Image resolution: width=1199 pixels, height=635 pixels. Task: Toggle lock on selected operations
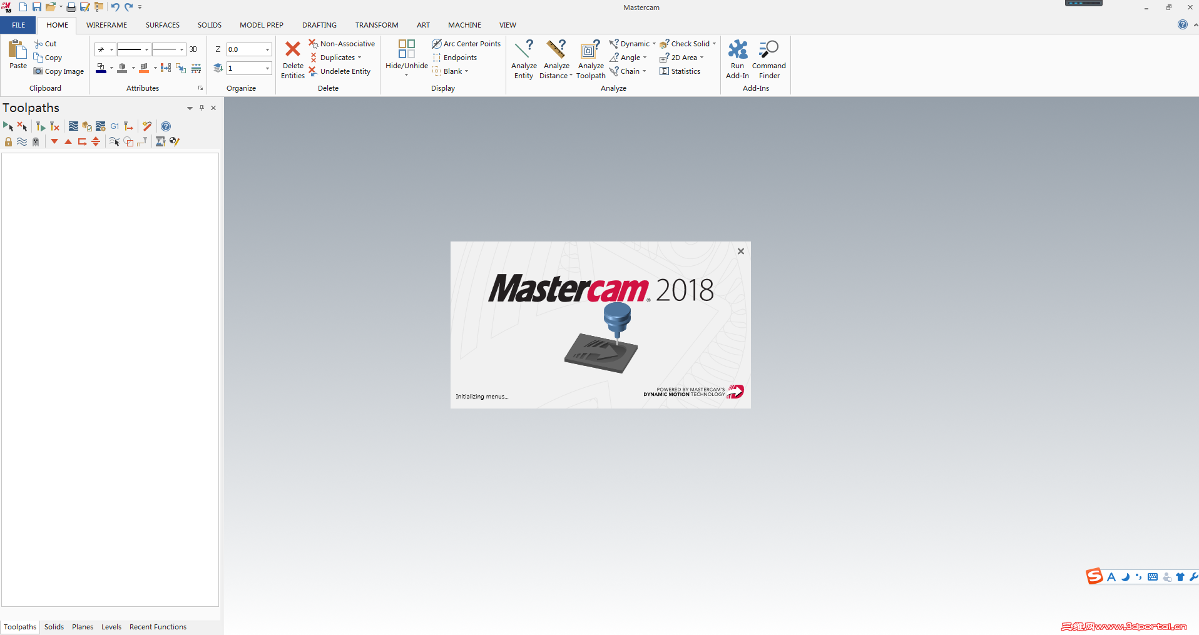pos(8,141)
